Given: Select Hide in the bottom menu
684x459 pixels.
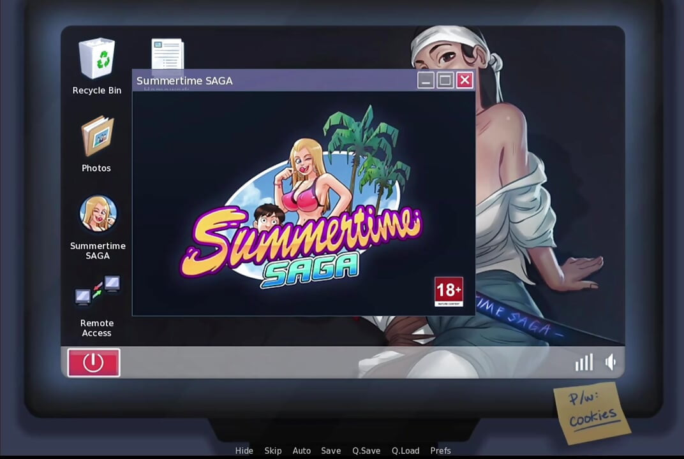Looking at the screenshot, I should (x=244, y=451).
